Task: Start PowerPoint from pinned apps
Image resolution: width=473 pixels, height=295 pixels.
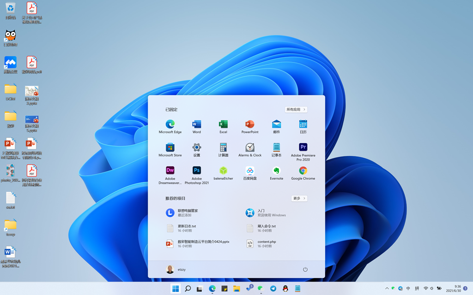Action: point(250,126)
